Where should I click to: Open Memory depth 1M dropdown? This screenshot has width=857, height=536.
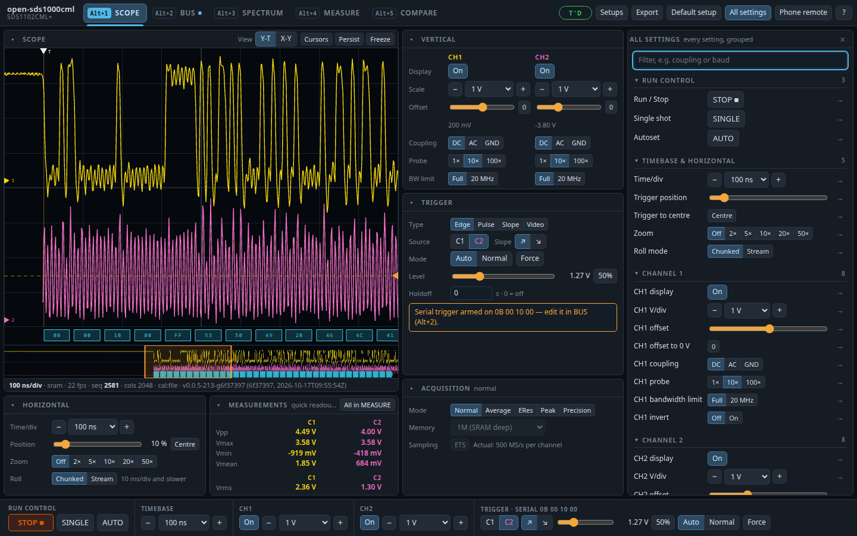pyautogui.click(x=499, y=427)
